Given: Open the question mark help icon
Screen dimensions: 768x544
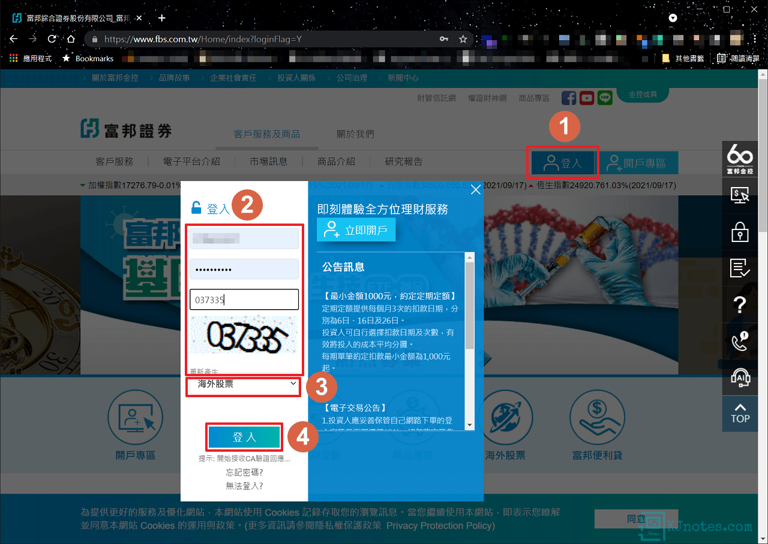Looking at the screenshot, I should click(740, 305).
